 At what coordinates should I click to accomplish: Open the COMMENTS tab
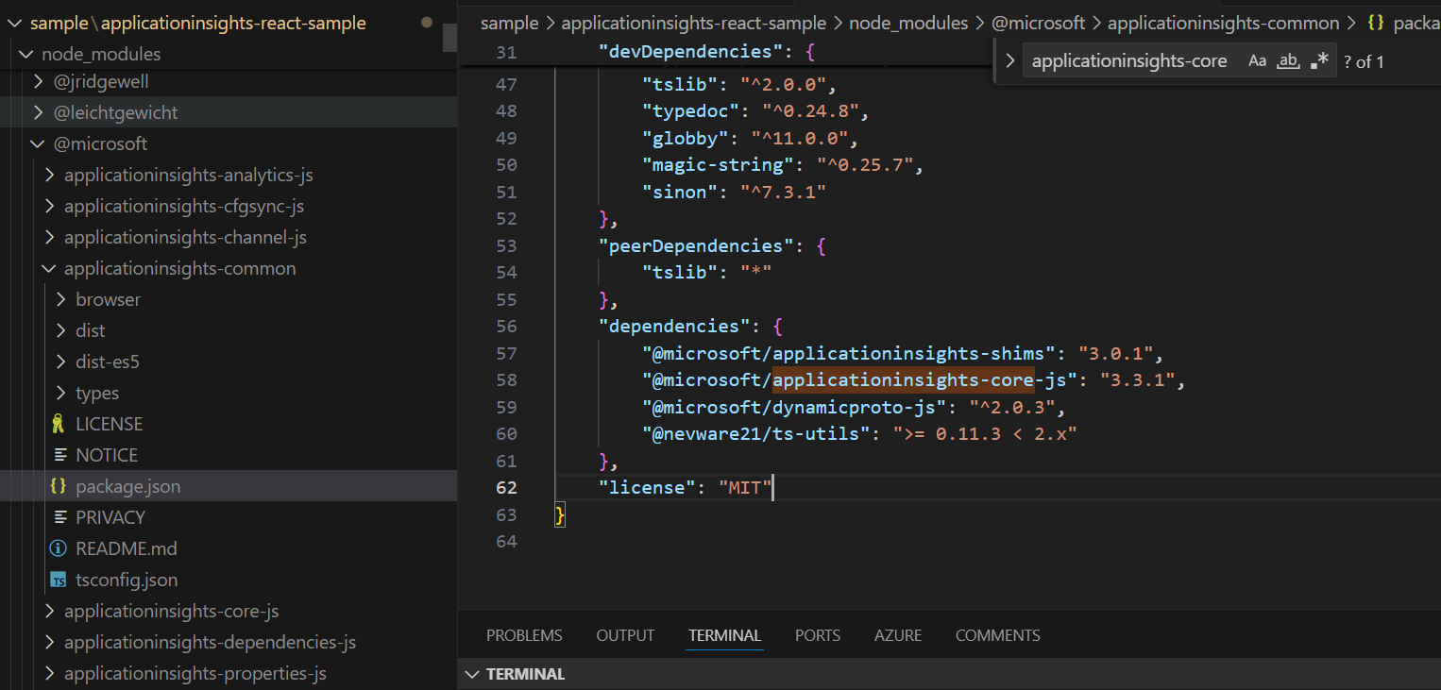997,635
